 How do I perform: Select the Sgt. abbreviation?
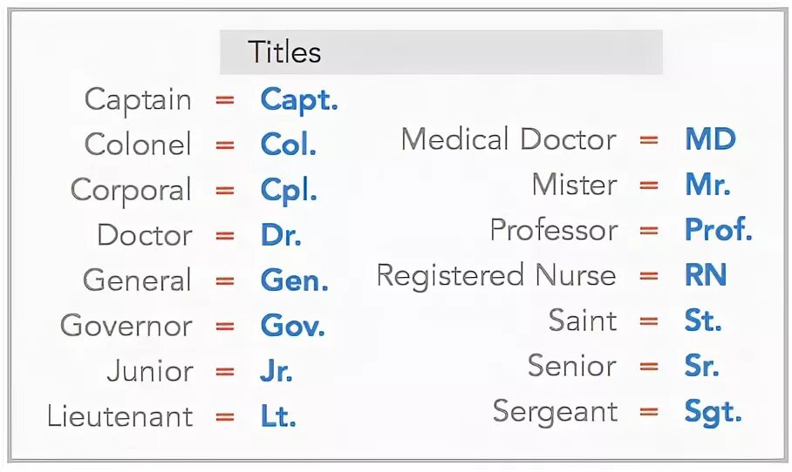[x=713, y=411]
